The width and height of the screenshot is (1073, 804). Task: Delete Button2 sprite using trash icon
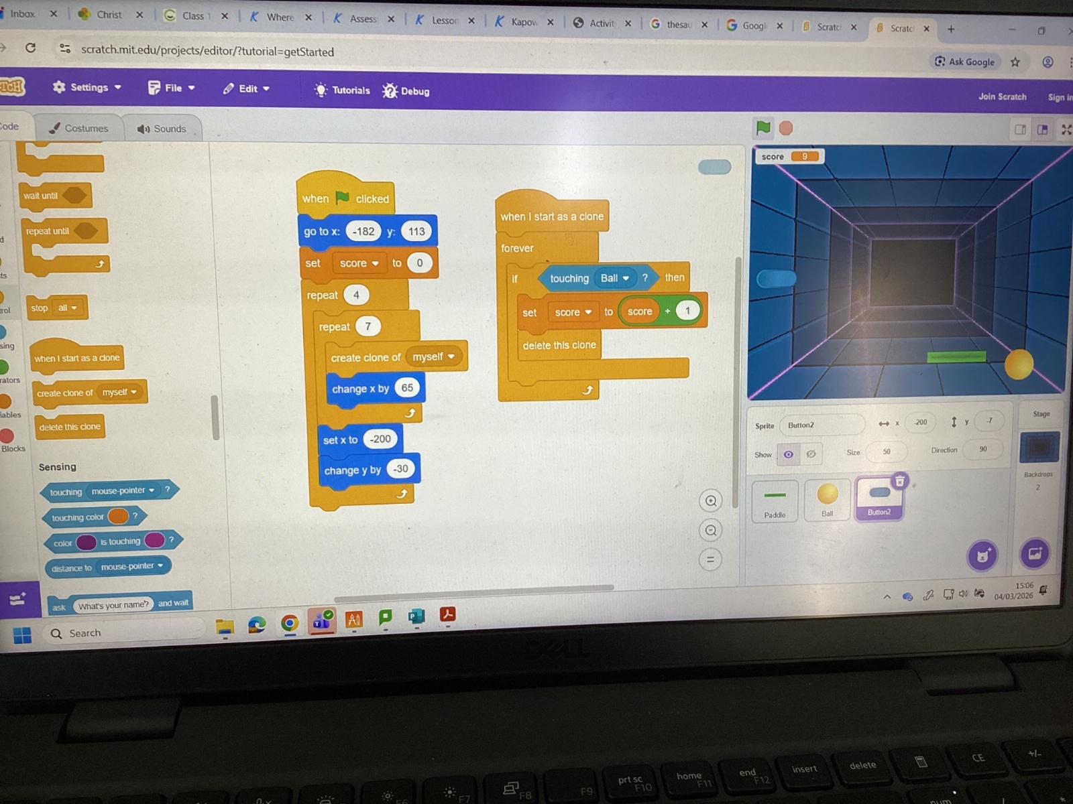[899, 481]
